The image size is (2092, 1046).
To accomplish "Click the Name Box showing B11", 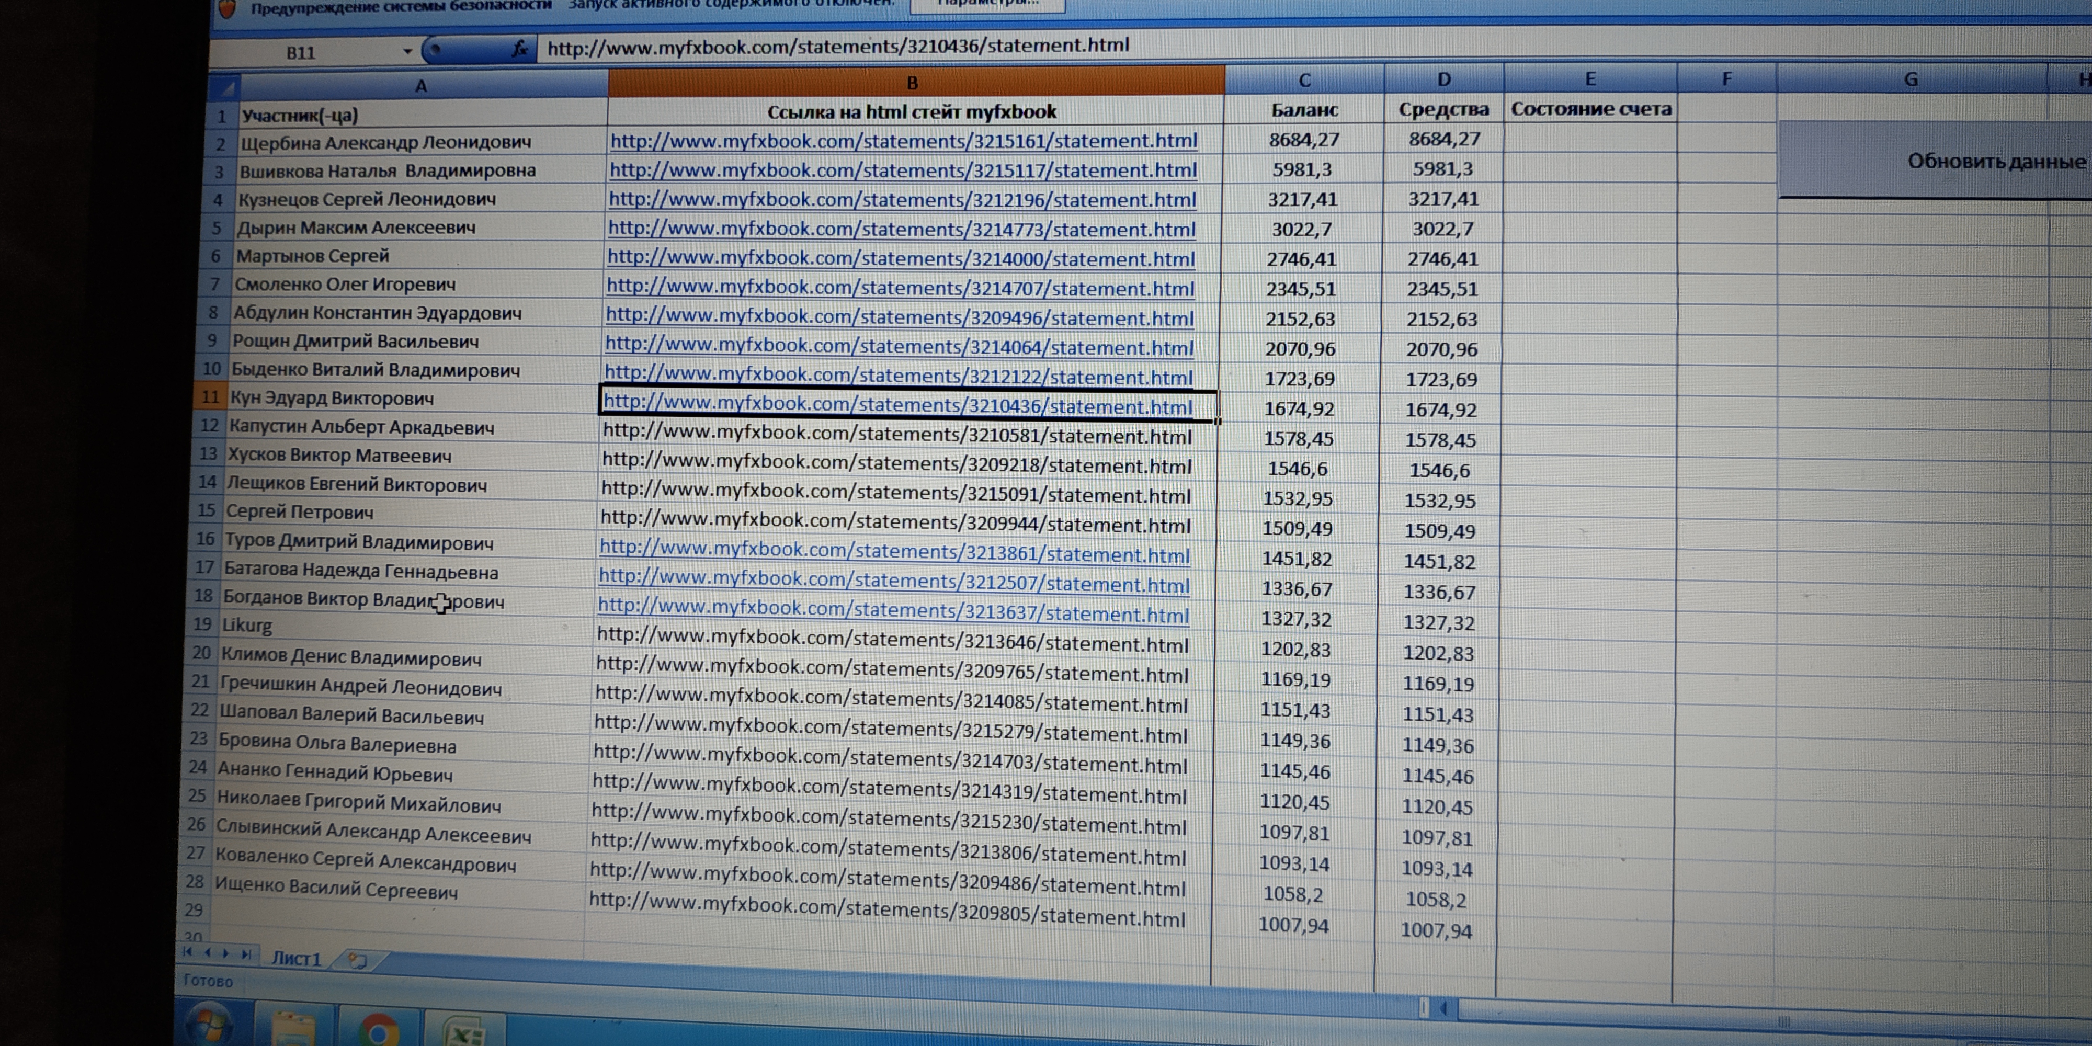I will pos(302,53).
